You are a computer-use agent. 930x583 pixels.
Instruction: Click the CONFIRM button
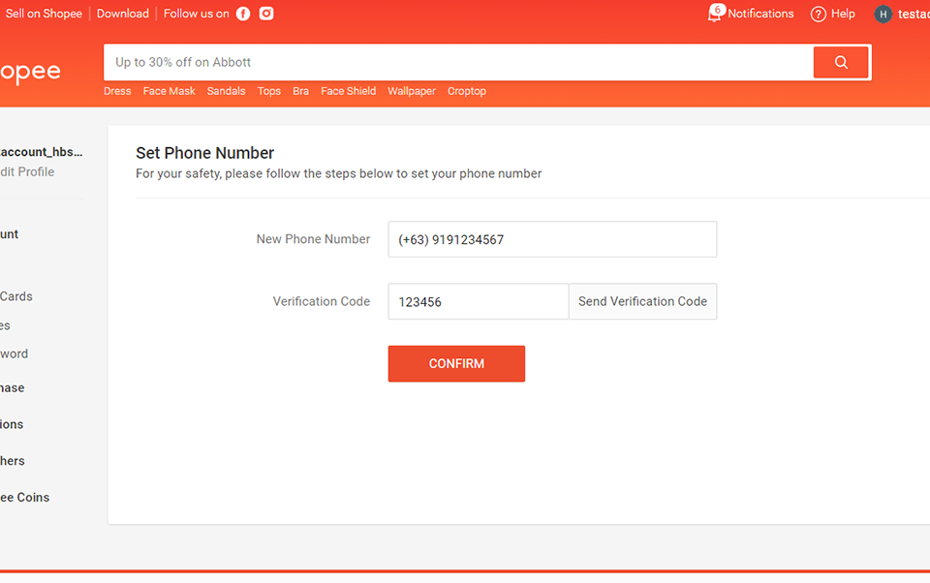pyautogui.click(x=456, y=363)
